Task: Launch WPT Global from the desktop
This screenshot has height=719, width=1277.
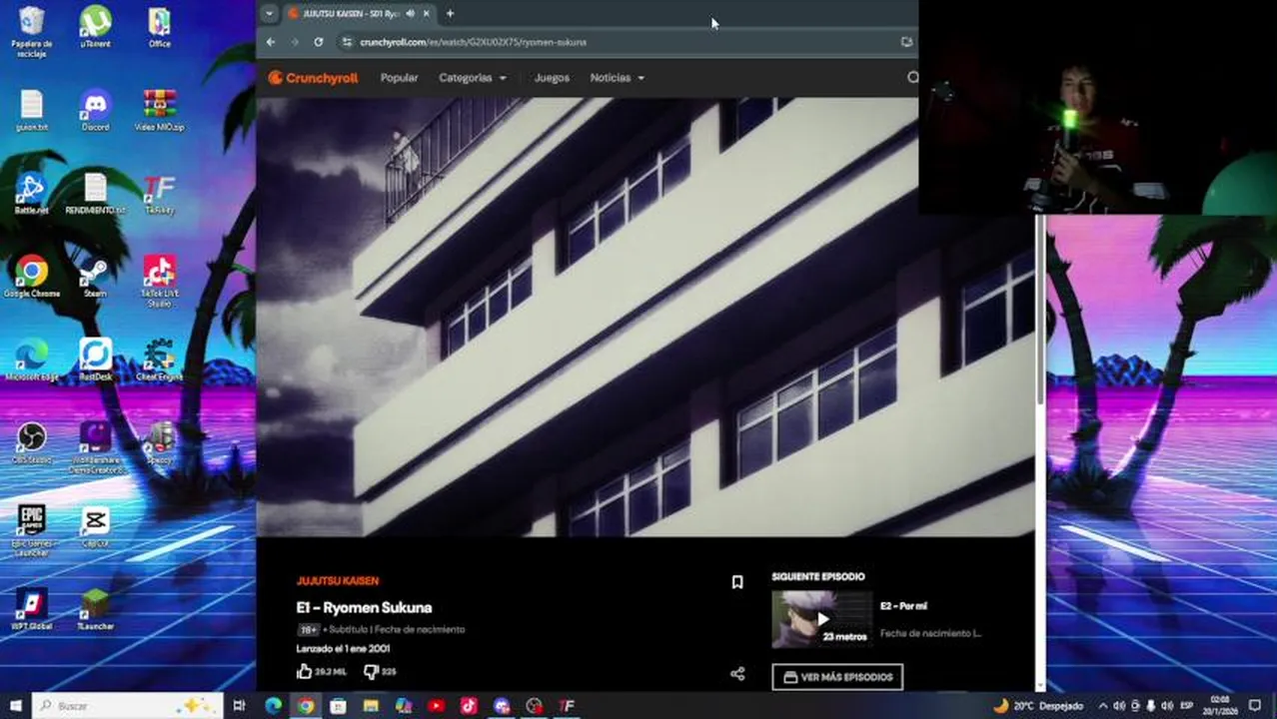Action: [x=32, y=609]
